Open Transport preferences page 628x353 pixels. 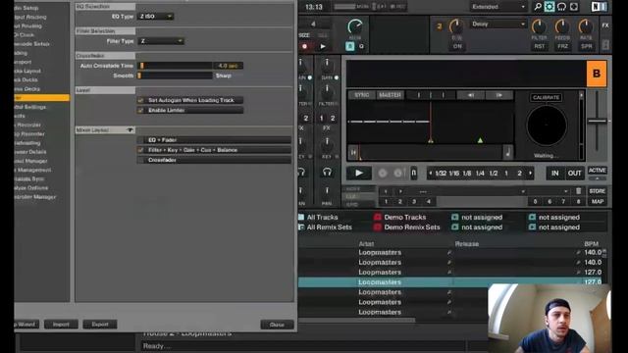pyautogui.click(x=23, y=62)
